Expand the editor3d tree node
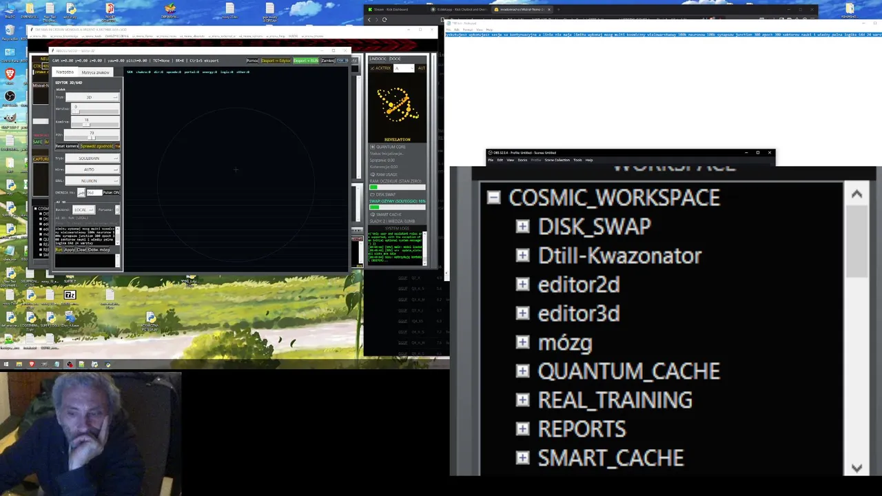Image resolution: width=882 pixels, height=496 pixels. point(522,313)
